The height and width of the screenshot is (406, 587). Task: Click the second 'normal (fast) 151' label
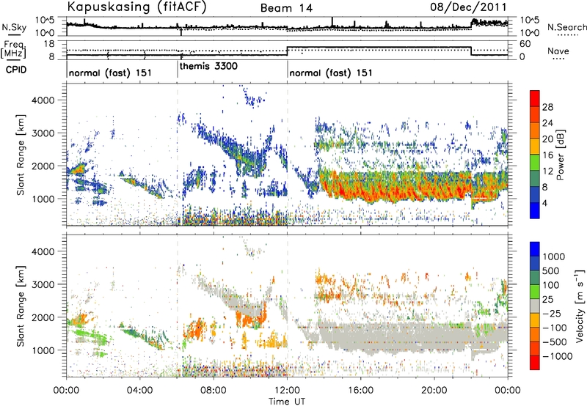coord(331,73)
